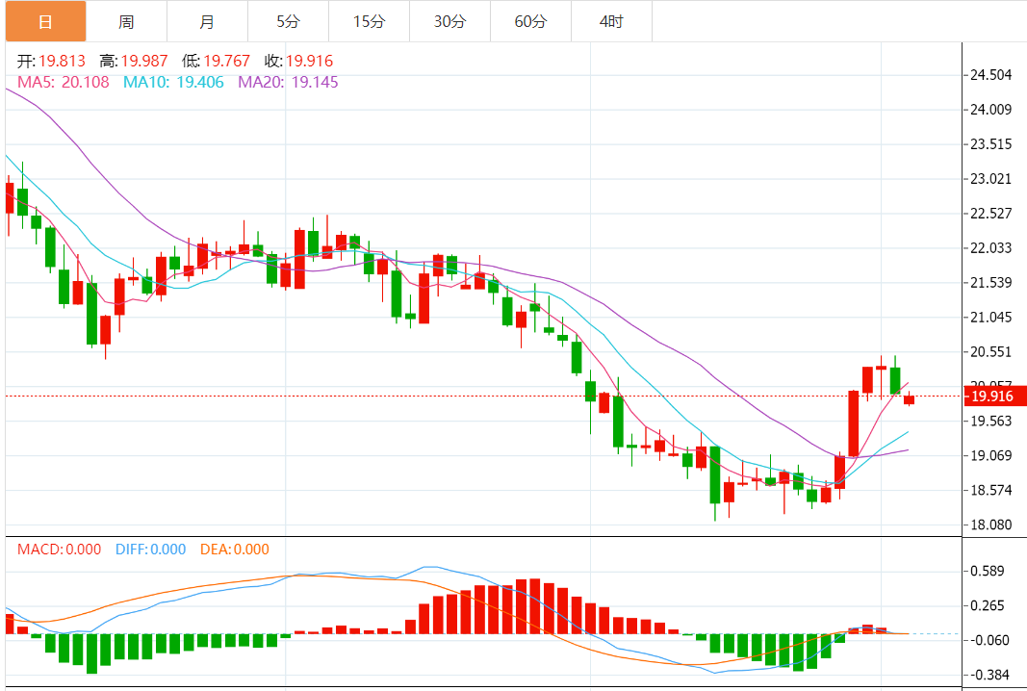This screenshot has height=691, width=1027.
Task: Click the MA10: 19.406 indicator label
Action: [x=173, y=82]
